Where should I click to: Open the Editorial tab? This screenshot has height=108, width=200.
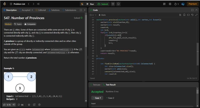tap(40, 10)
